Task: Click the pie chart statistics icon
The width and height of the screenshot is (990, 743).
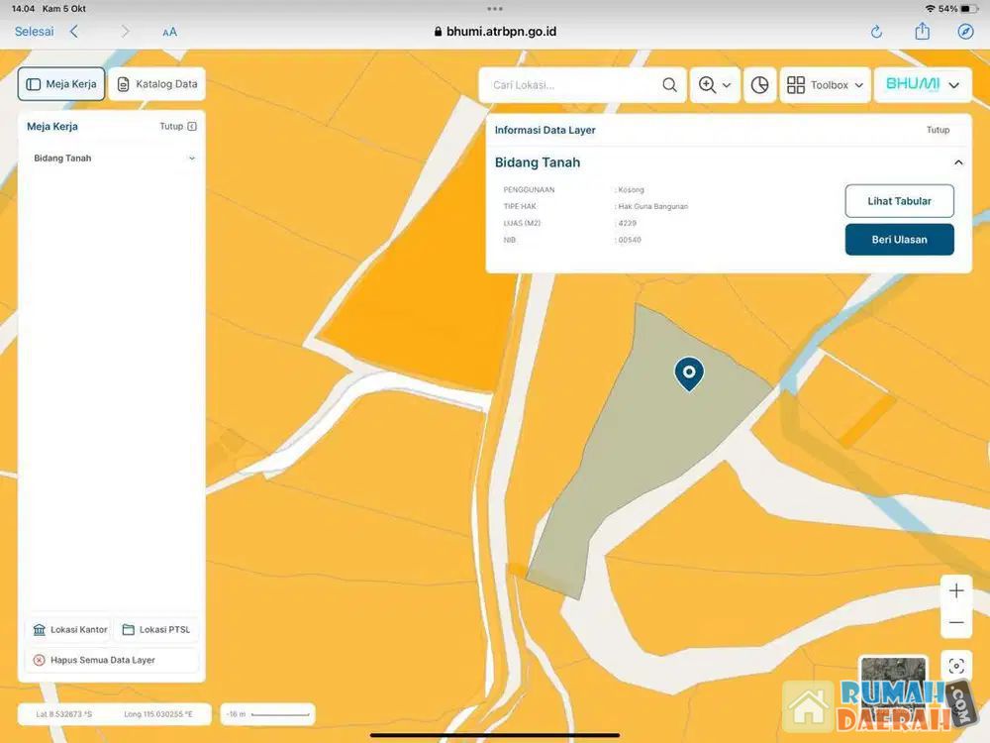Action: [x=759, y=85]
